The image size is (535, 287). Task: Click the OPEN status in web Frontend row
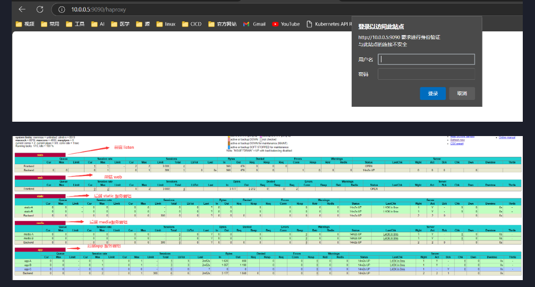374,189
